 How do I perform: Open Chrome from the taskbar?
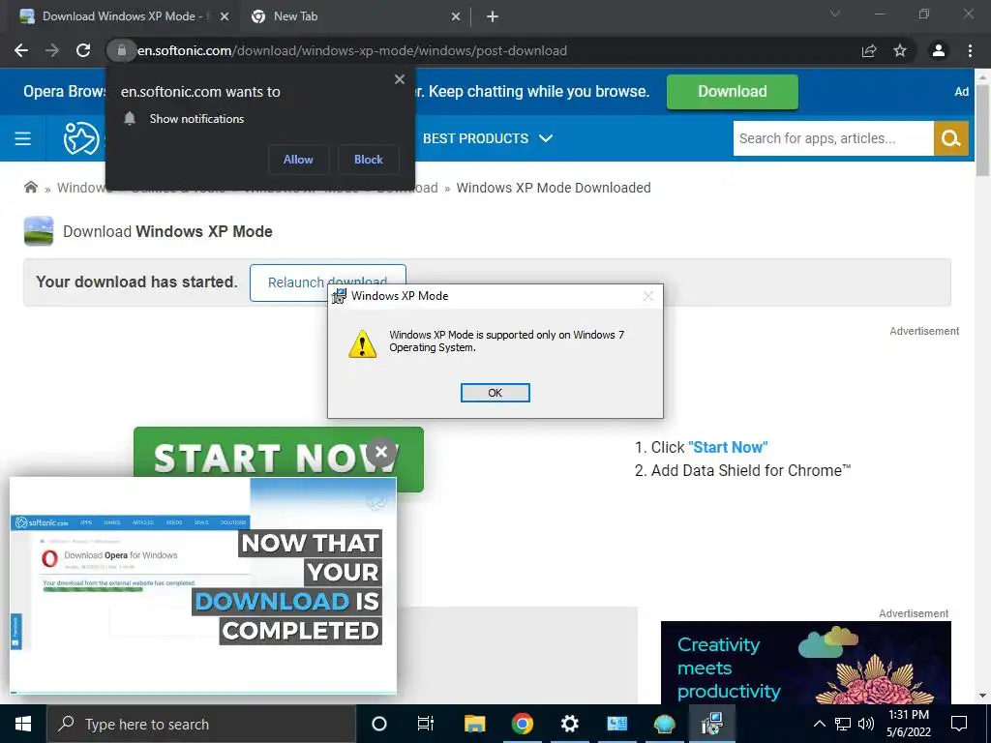click(522, 724)
